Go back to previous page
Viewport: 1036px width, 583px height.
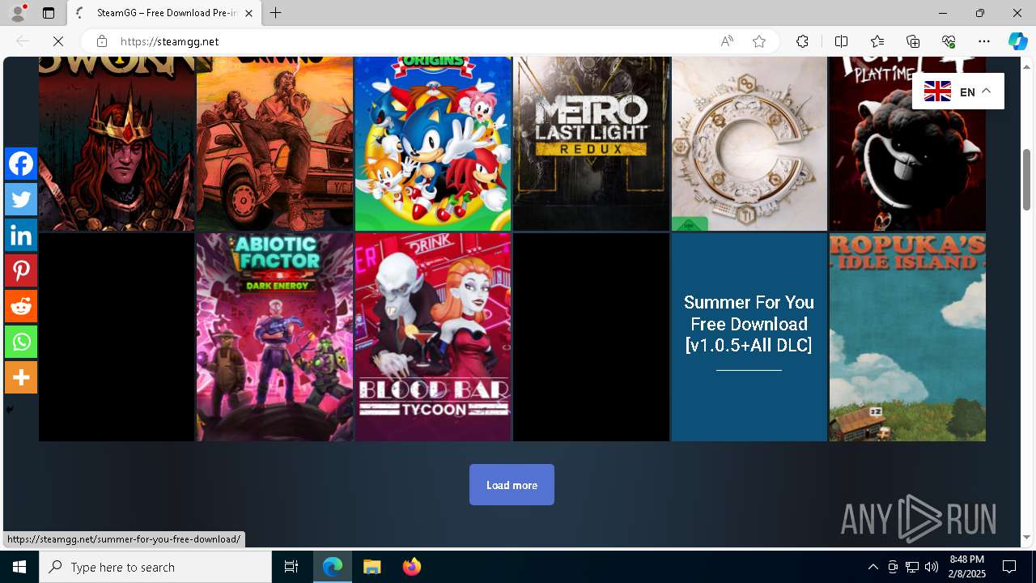[x=23, y=41]
